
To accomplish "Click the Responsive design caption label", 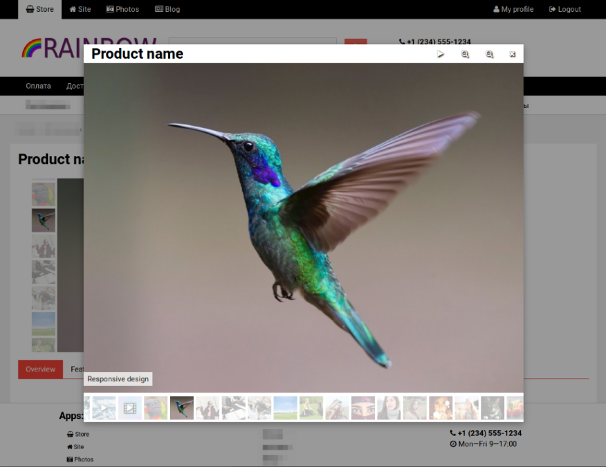I will tap(118, 379).
